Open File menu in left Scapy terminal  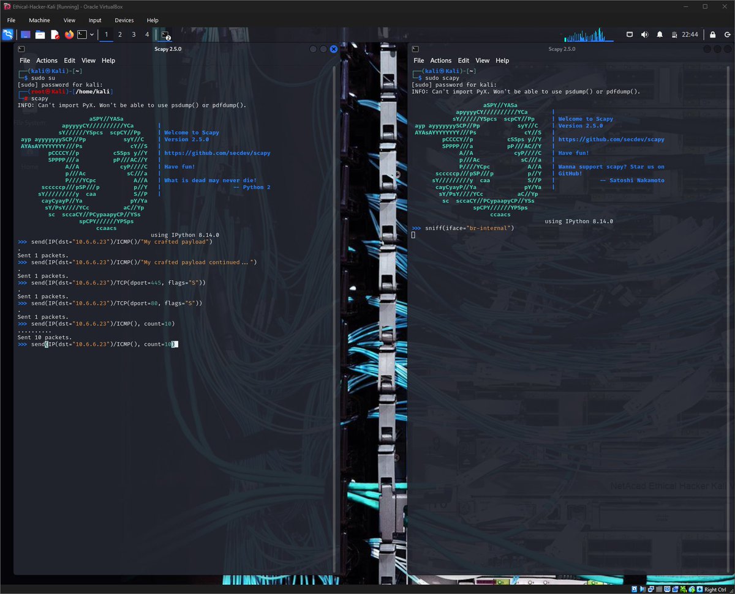pyautogui.click(x=24, y=61)
